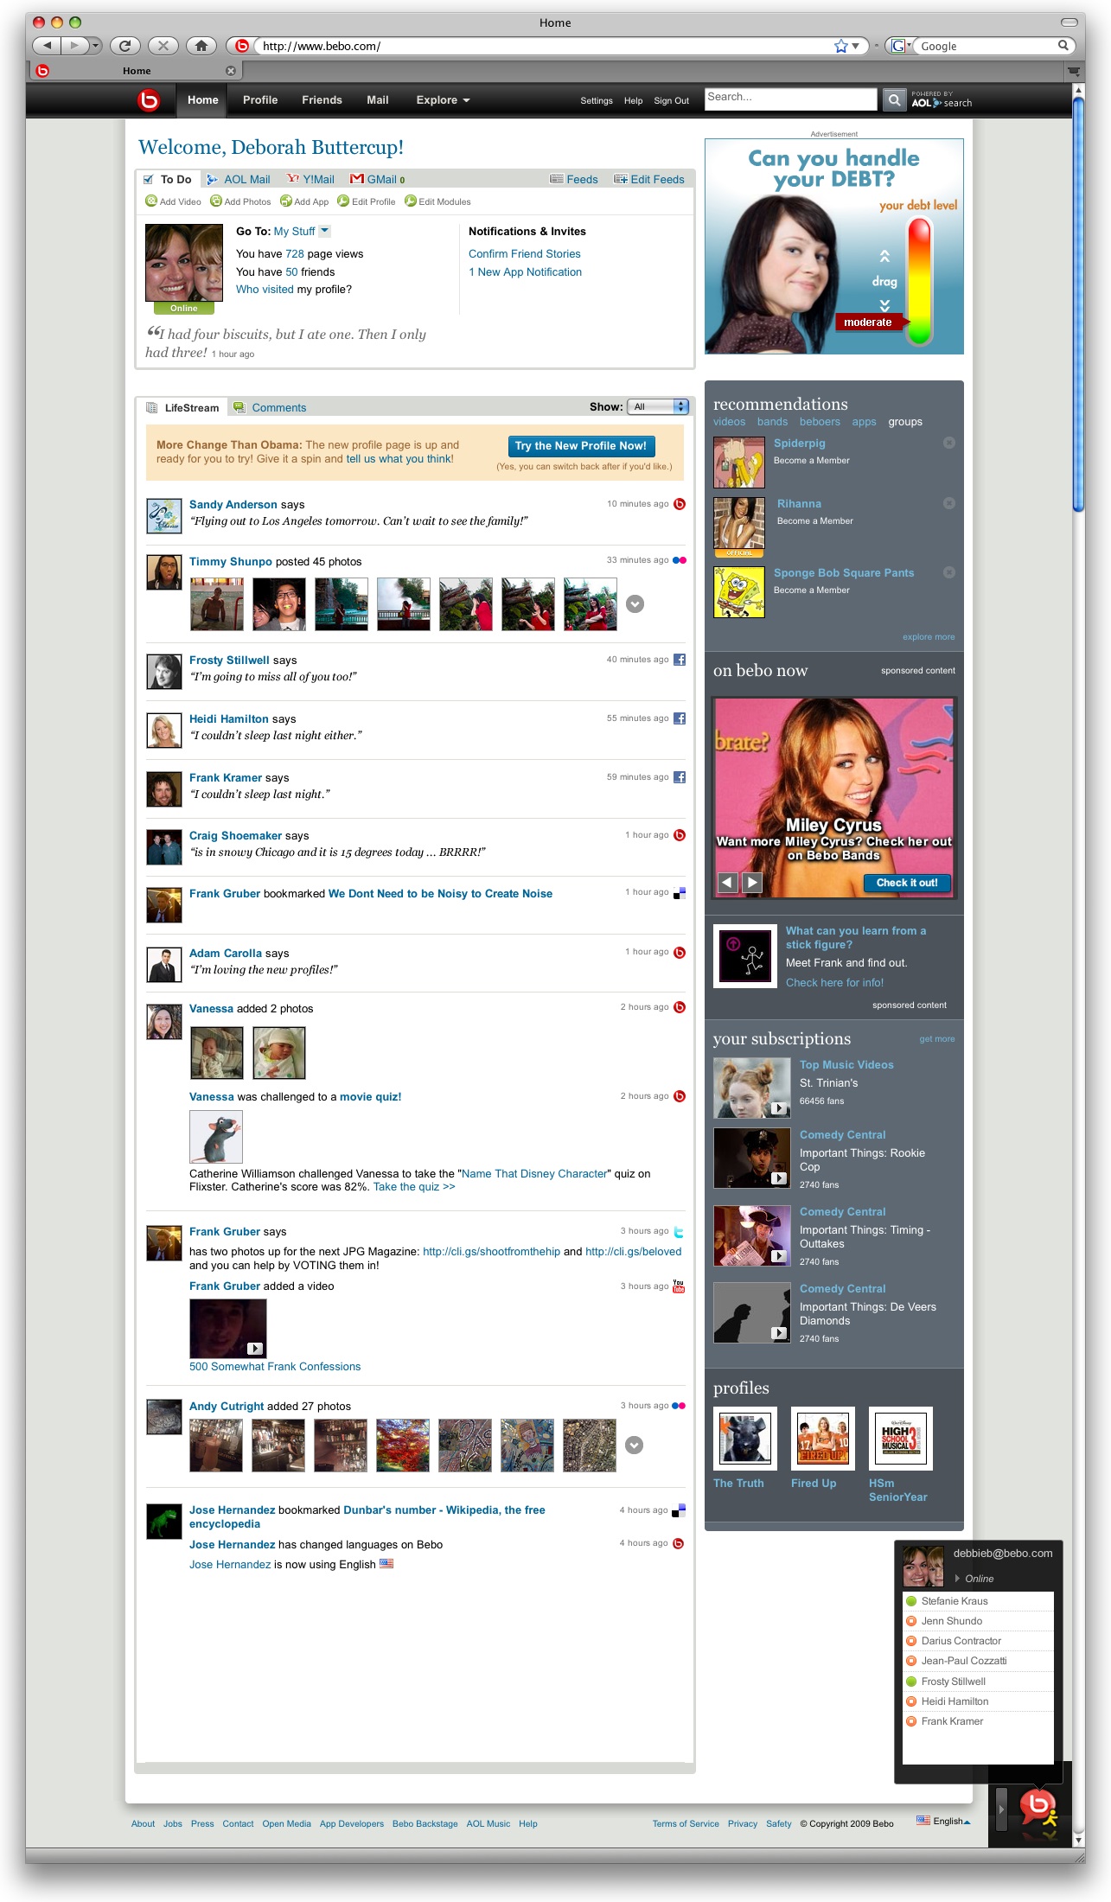Click the browser address bar

(x=546, y=46)
